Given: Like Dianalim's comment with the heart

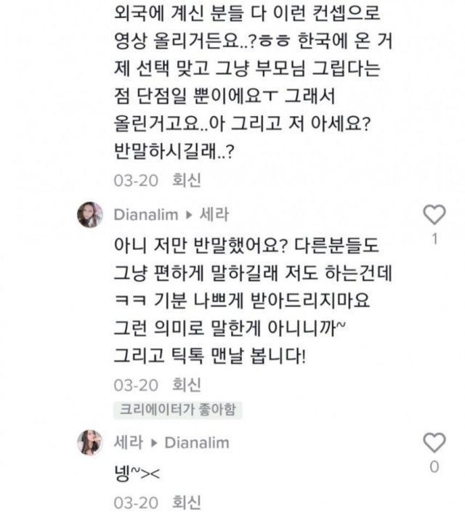Looking at the screenshot, I should pyautogui.click(x=434, y=214).
